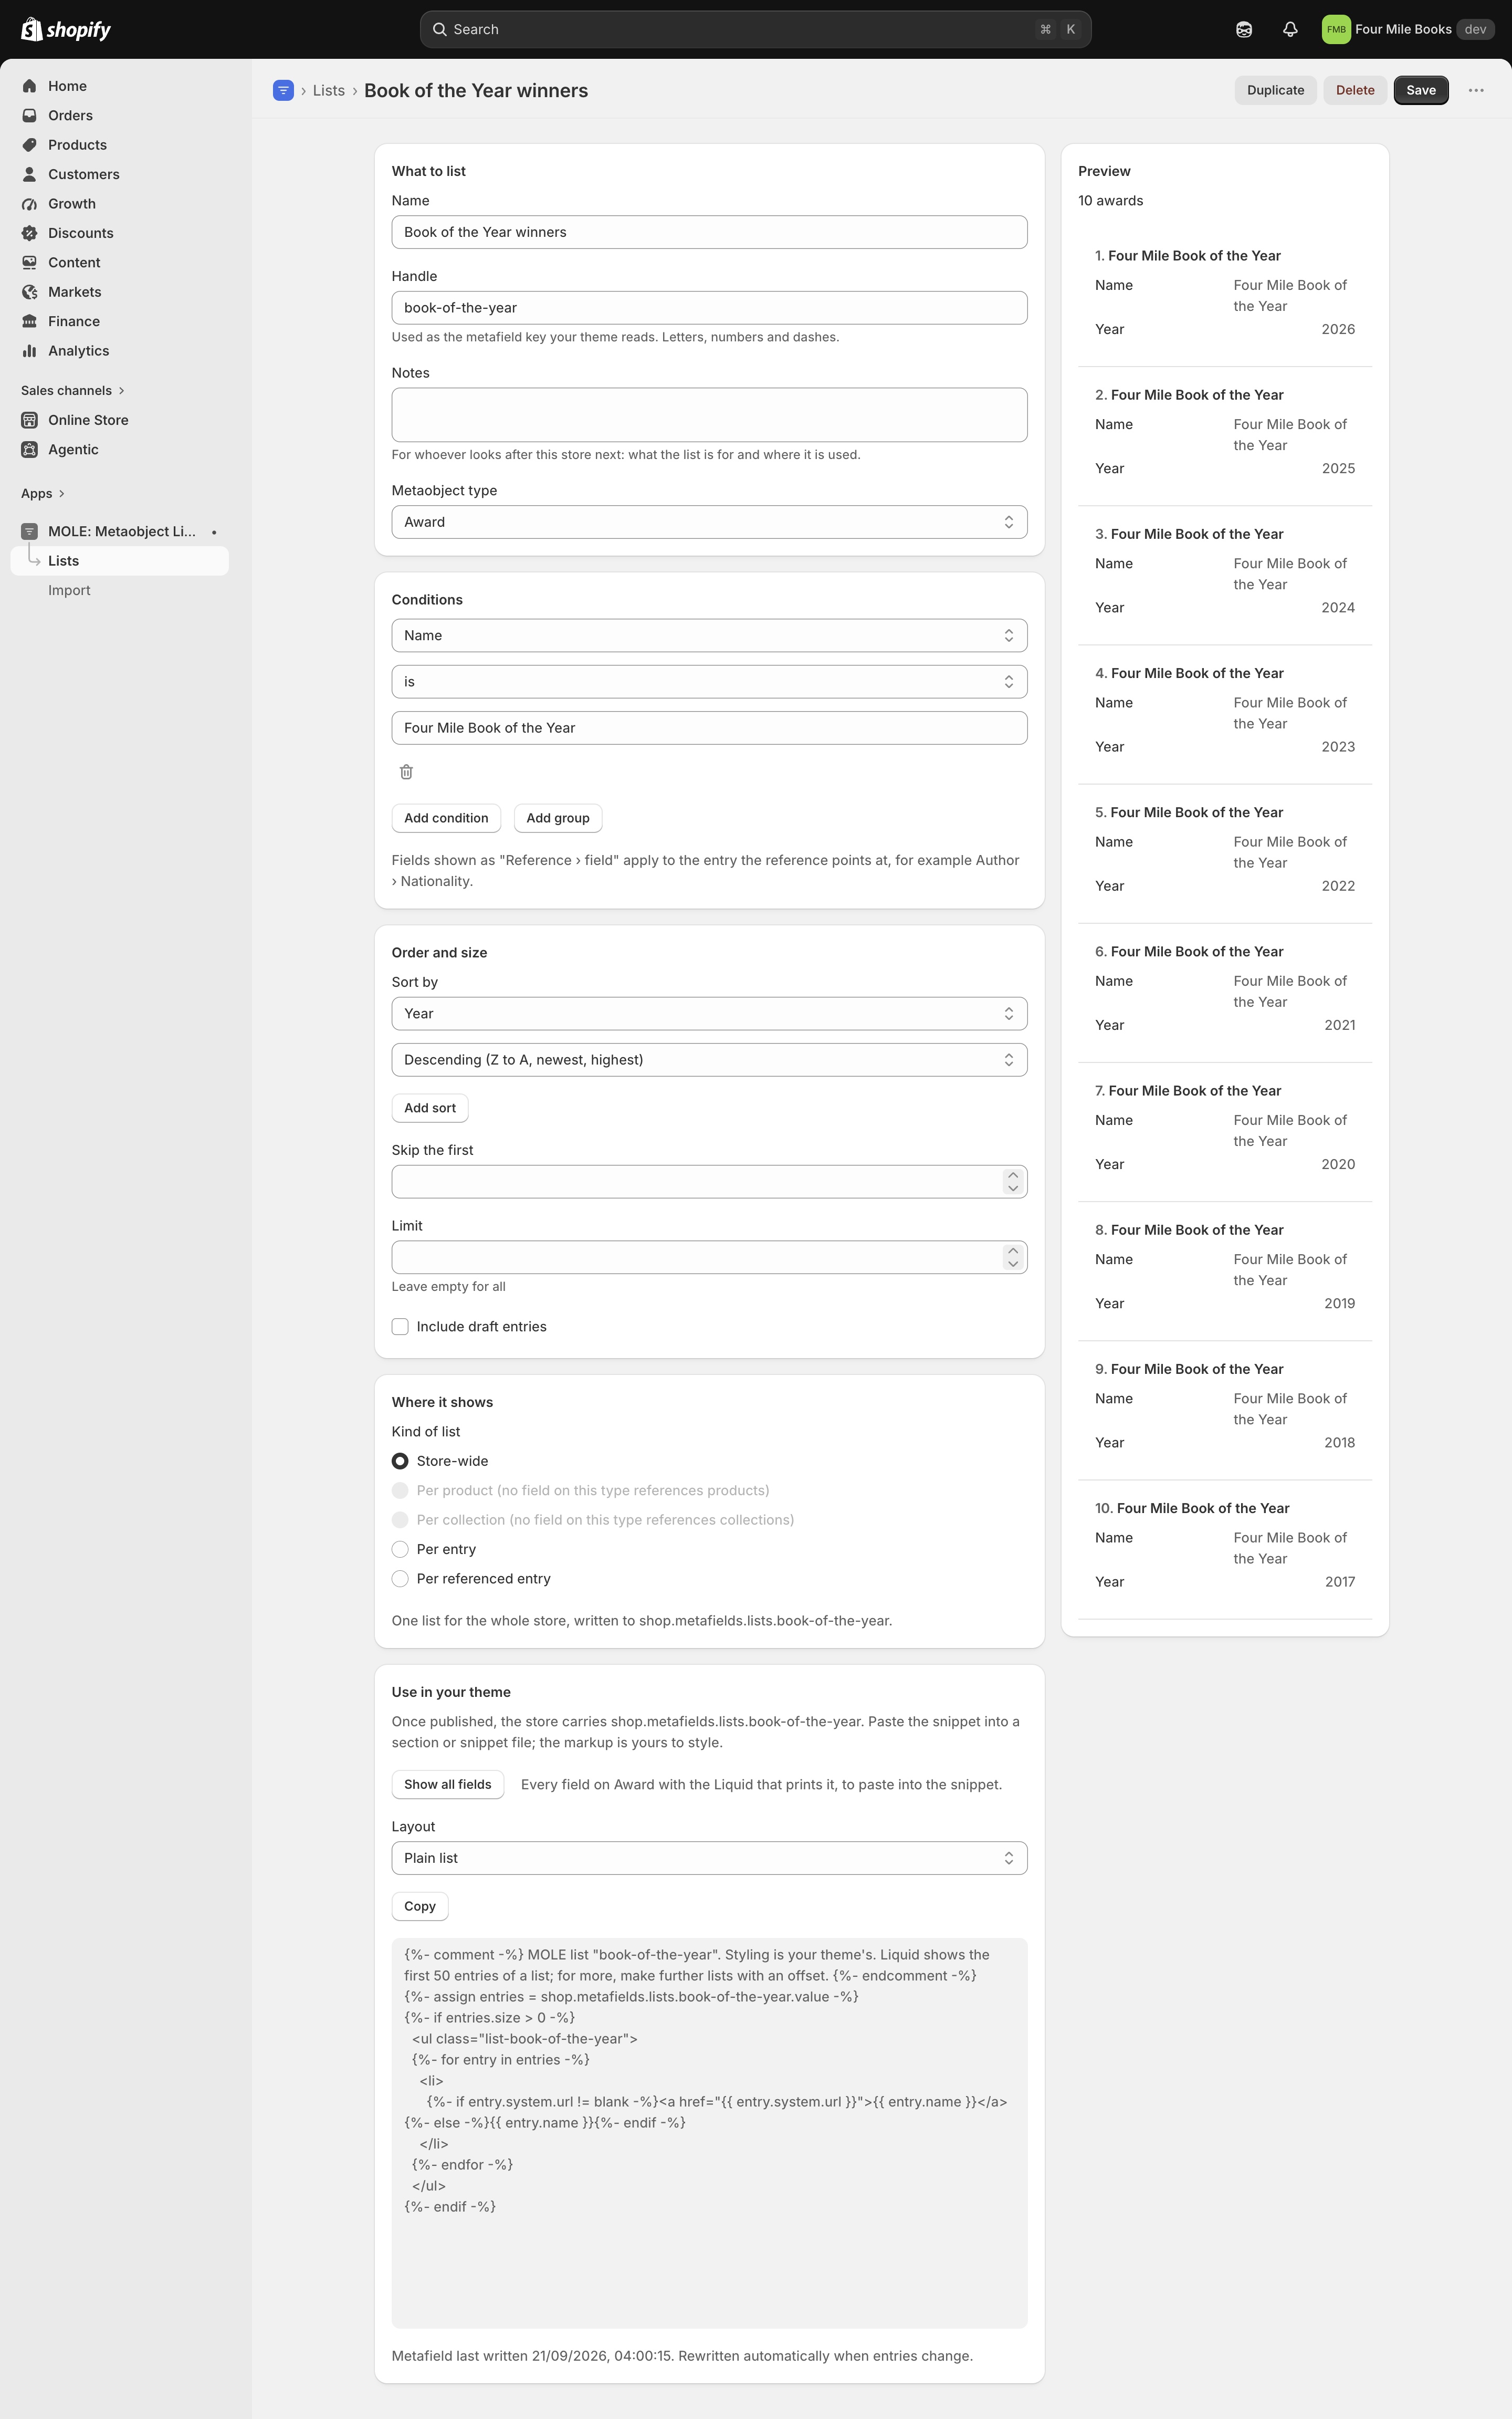Open Orders via its inbox icon
This screenshot has width=1512, height=2419.
tap(30, 115)
